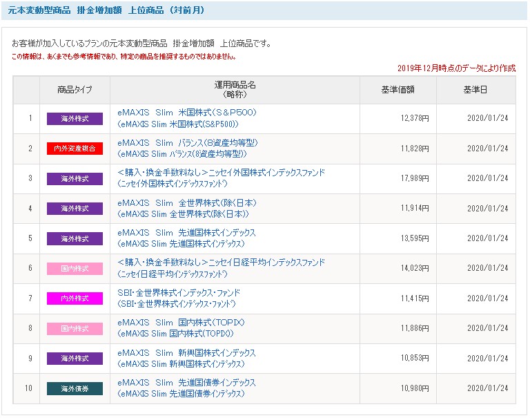530x418 pixels.
Task: Click the red 内外資産複合 badge
Action: 75,149
